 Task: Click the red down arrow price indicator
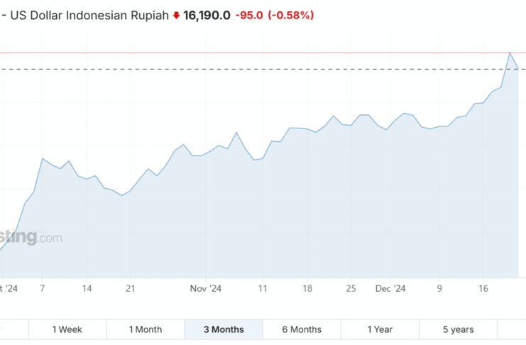tap(176, 15)
